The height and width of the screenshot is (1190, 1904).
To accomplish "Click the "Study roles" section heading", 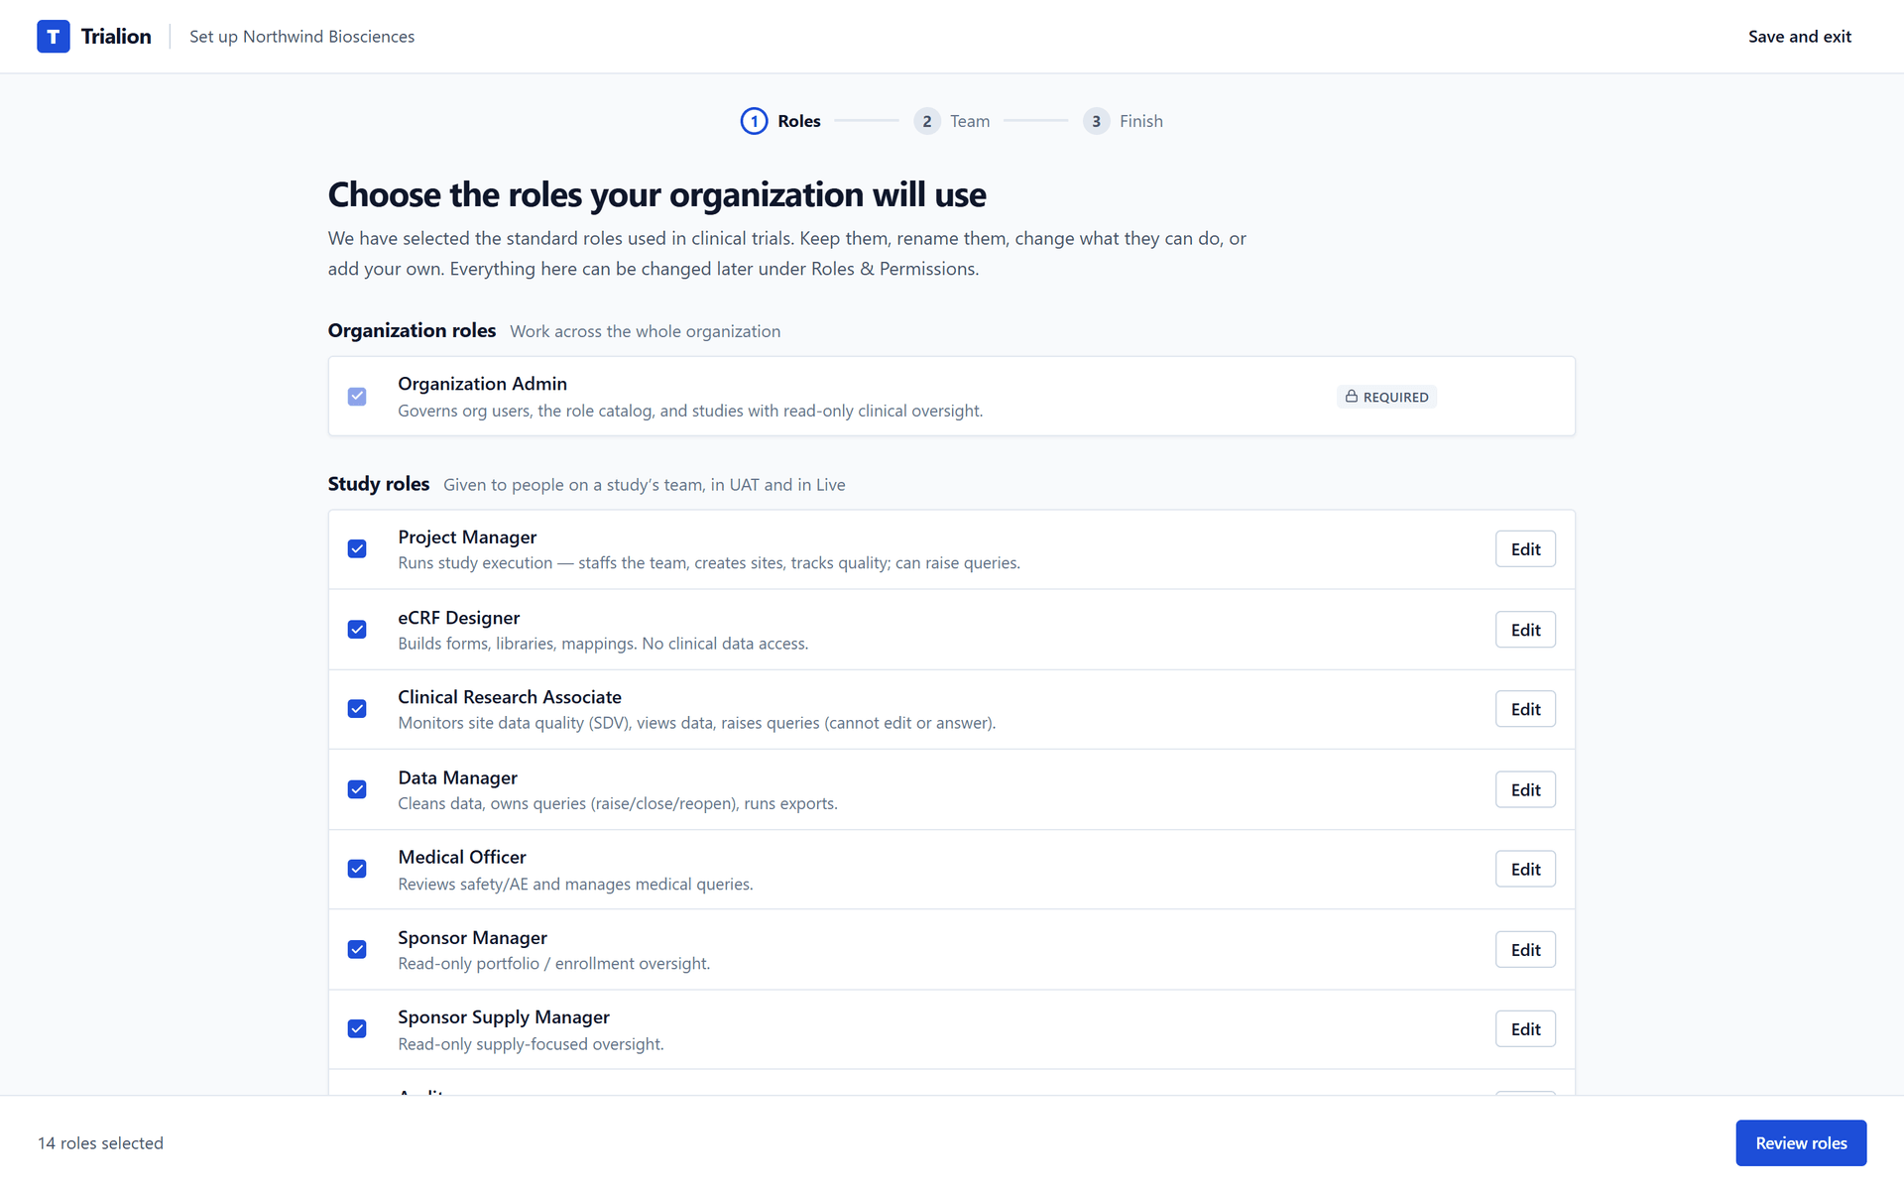I will [379, 484].
